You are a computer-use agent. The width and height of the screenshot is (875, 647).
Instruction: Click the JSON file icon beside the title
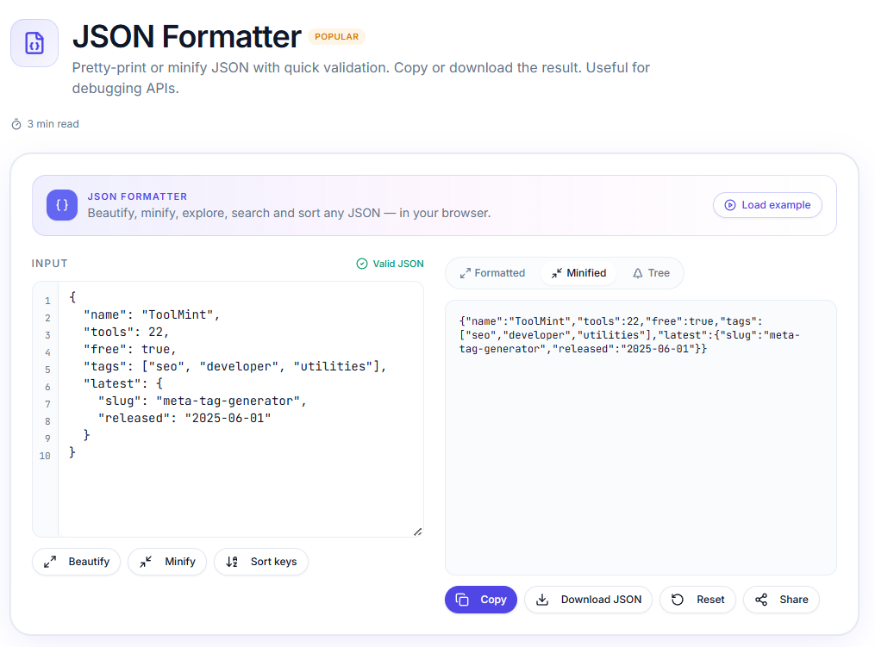pos(34,43)
